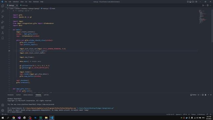Select the Pyimgui Opengl breadcrumb
Viewport: 213px width, 120px height.
point(34,8)
